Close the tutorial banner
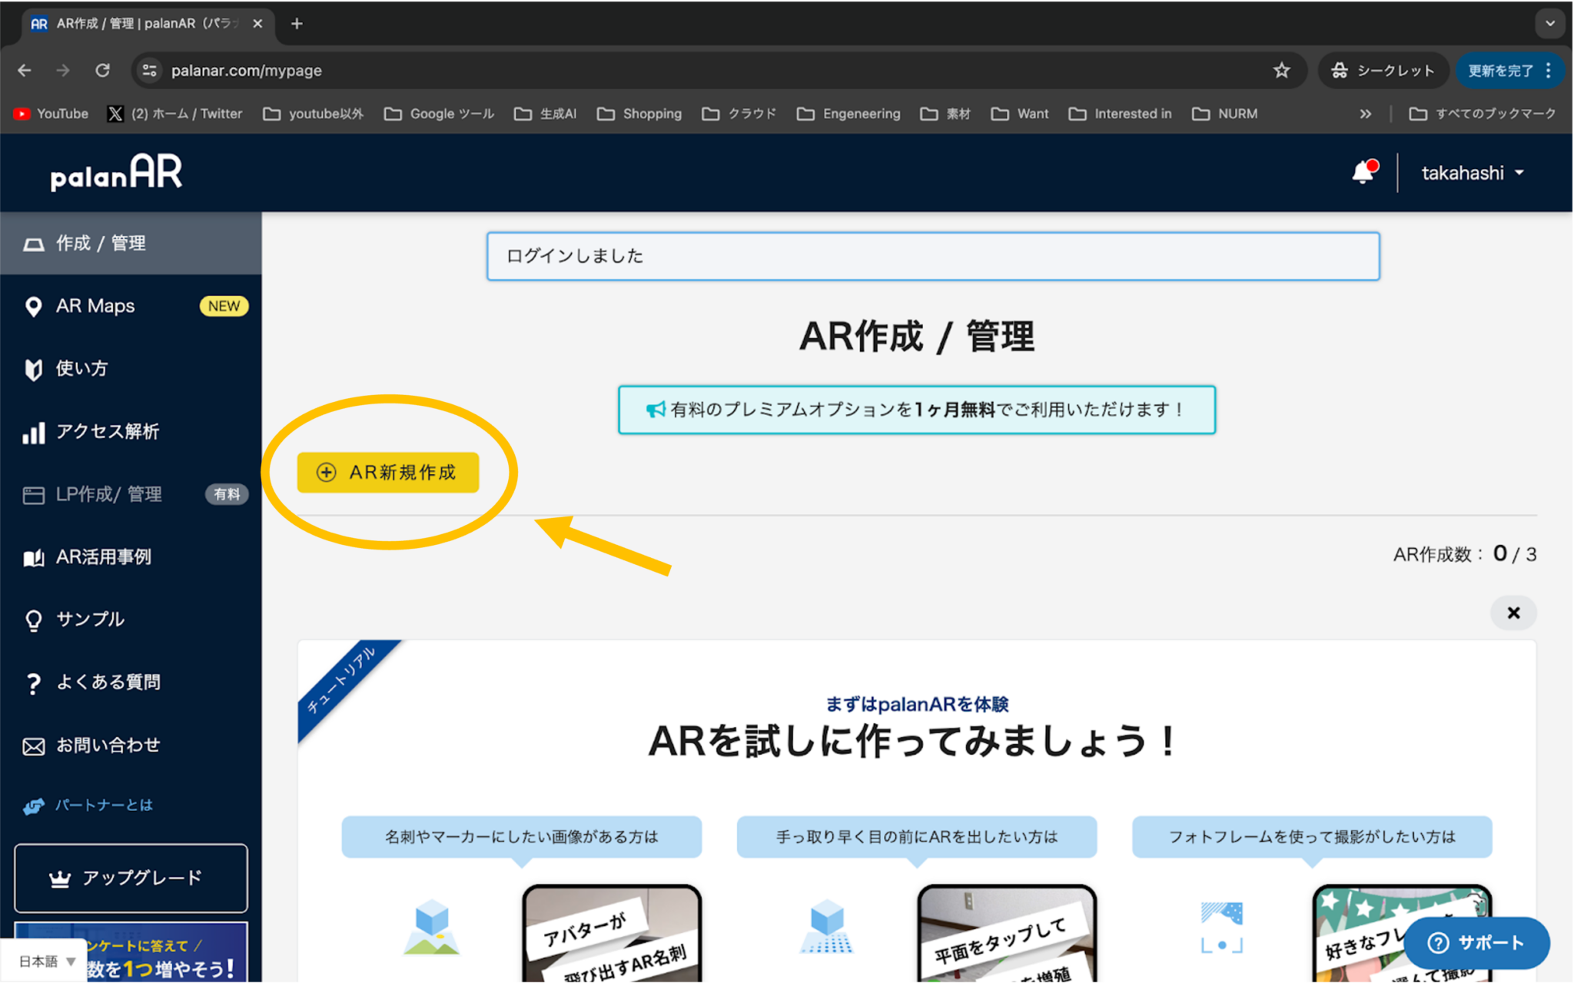Screen dimensions: 1574x983 pyautogui.click(x=1513, y=613)
